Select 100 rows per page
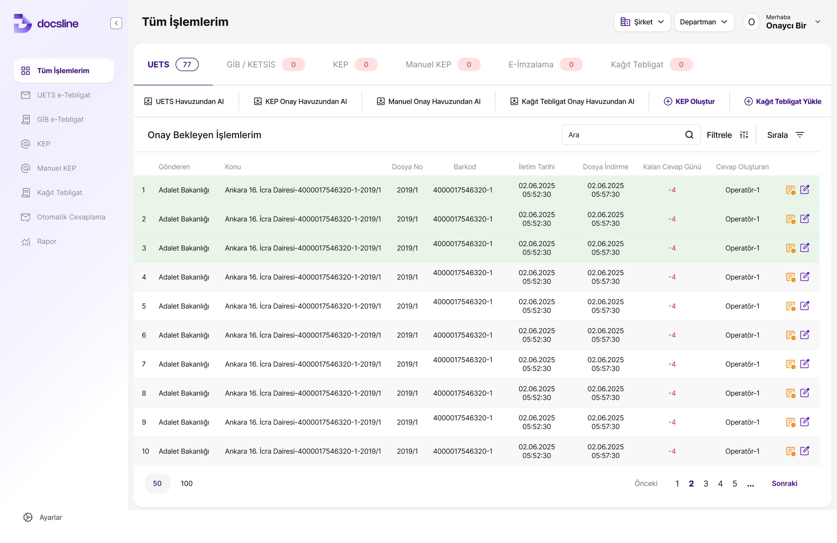This screenshot has width=837, height=543. [186, 483]
